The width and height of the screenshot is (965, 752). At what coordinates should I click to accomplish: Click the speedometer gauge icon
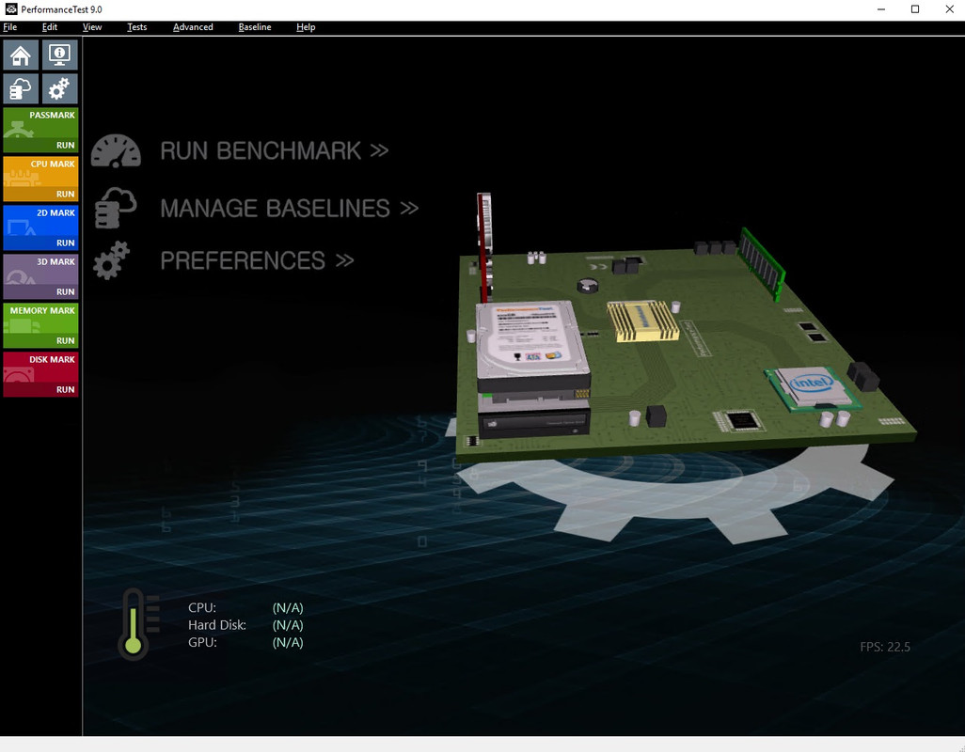click(116, 150)
